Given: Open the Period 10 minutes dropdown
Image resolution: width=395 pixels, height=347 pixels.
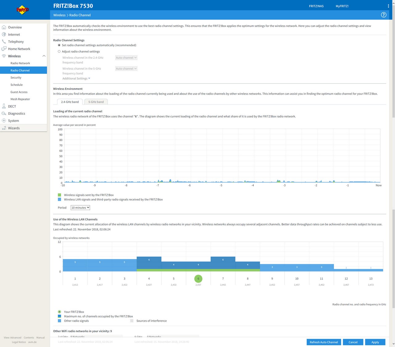Looking at the screenshot, I should point(80,208).
